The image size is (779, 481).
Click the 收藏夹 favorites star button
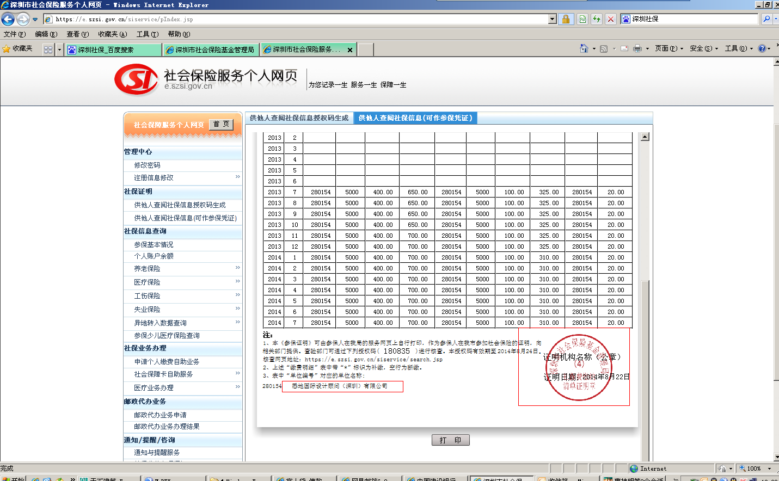pos(17,49)
